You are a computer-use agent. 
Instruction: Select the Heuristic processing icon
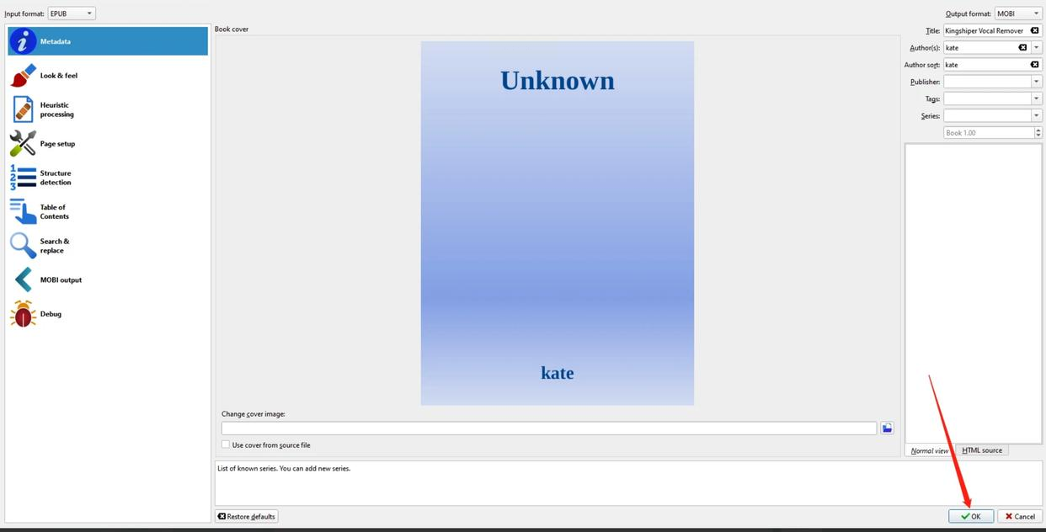(x=23, y=109)
